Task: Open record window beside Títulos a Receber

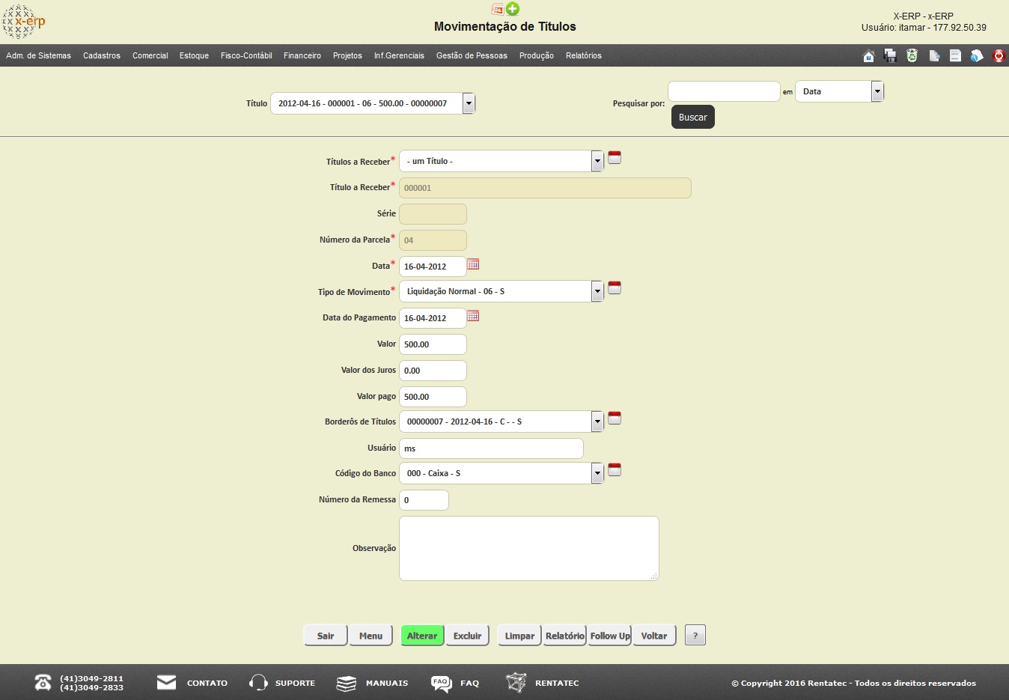Action: pos(615,157)
